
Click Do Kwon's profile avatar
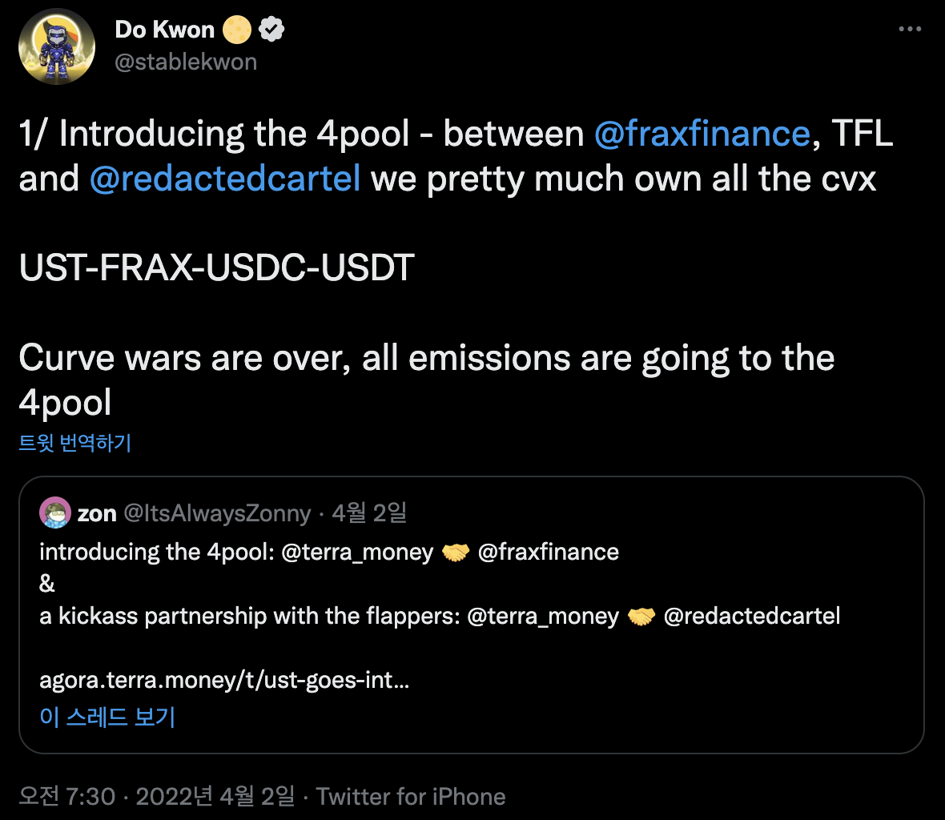(57, 48)
